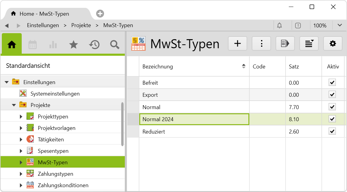
Task: Navigate back with the left arrow
Action: point(7,26)
